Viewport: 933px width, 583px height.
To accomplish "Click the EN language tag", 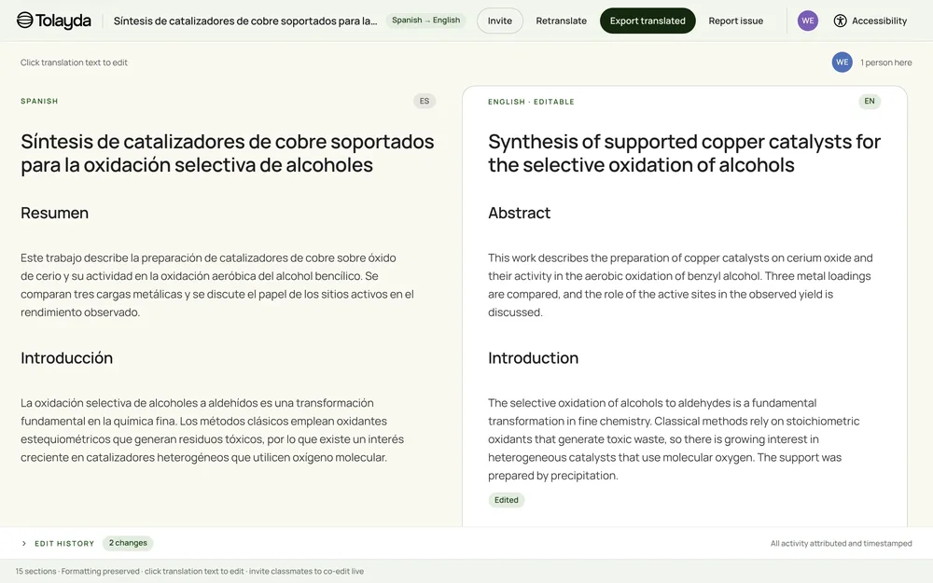I will [x=870, y=101].
